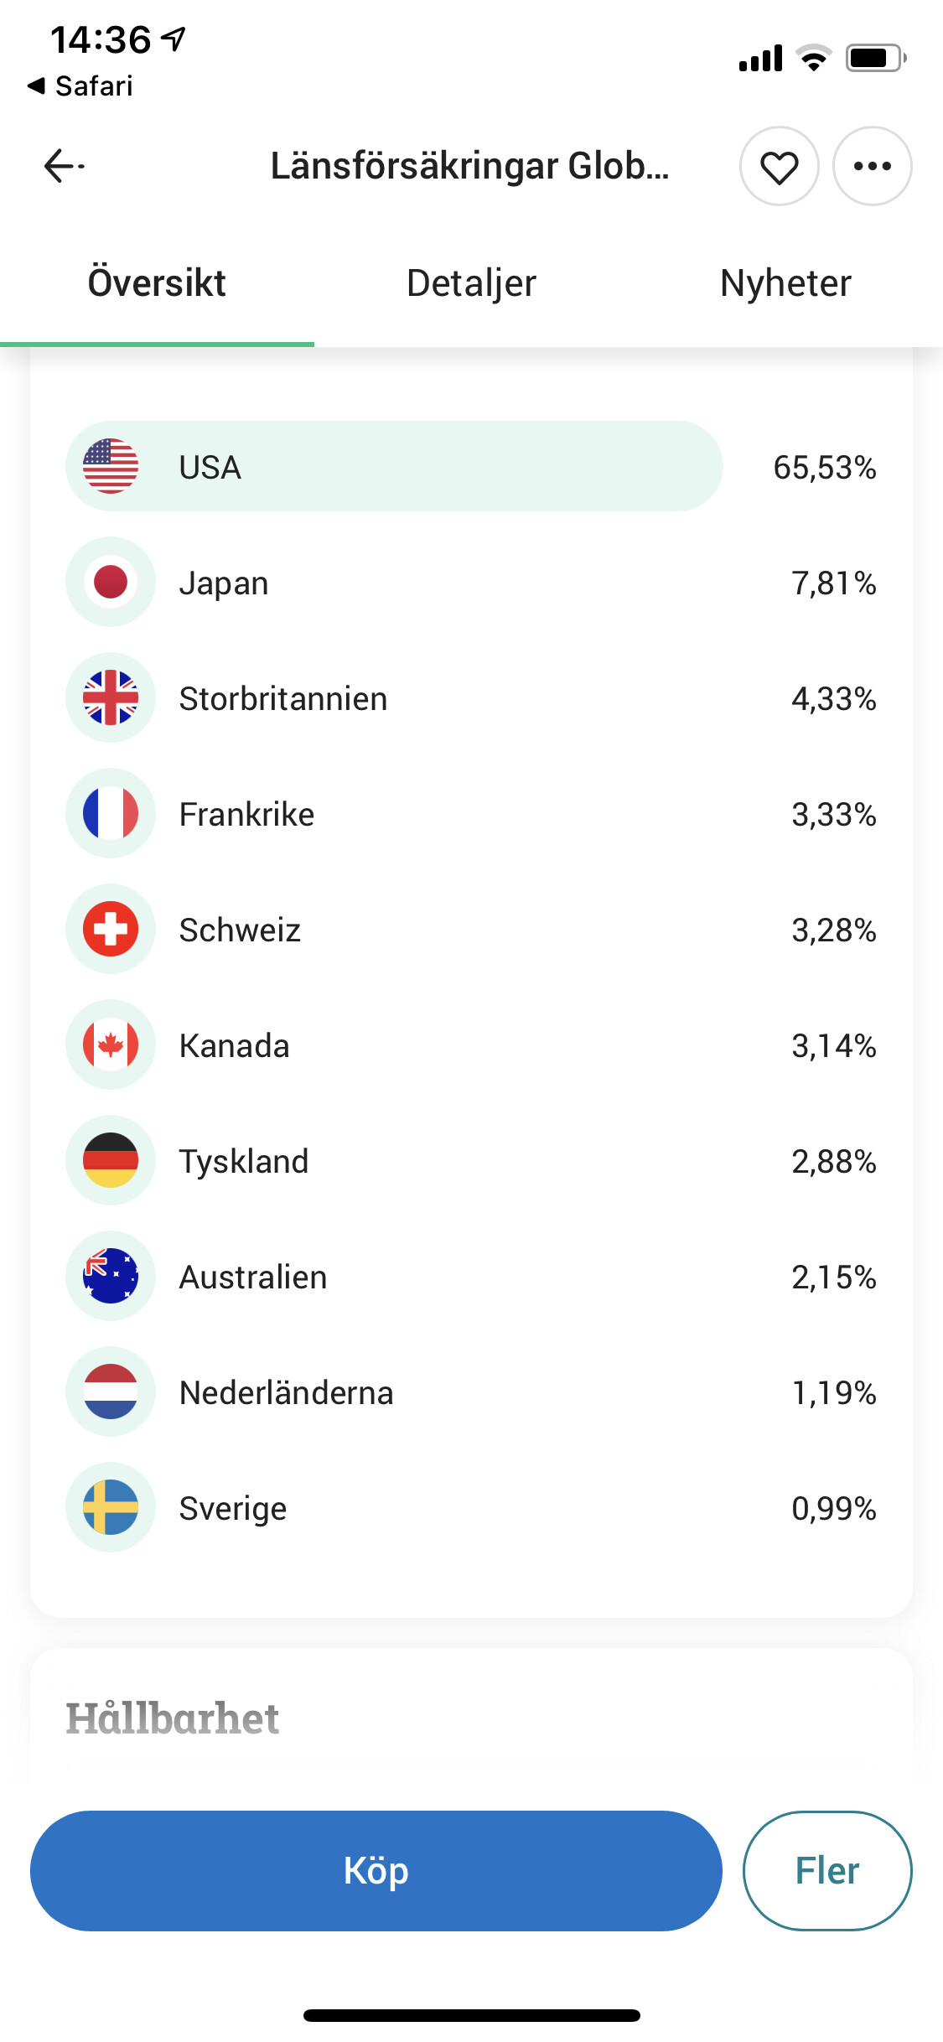Image resolution: width=943 pixels, height=2042 pixels.
Task: Select the Sverige country row
Action: (471, 1508)
